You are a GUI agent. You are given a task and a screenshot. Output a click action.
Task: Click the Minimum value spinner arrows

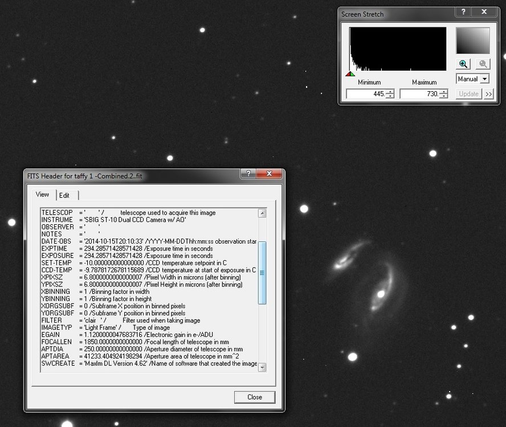pyautogui.click(x=390, y=94)
